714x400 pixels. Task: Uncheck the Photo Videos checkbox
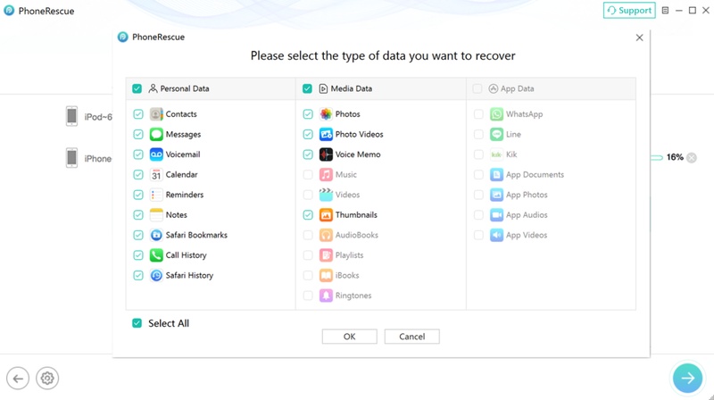308,135
